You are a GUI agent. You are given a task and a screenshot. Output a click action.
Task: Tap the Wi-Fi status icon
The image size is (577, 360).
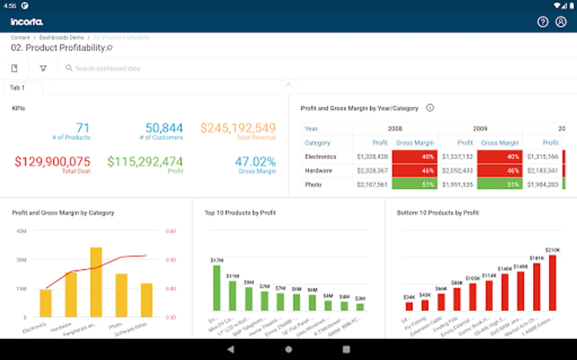[557, 6]
